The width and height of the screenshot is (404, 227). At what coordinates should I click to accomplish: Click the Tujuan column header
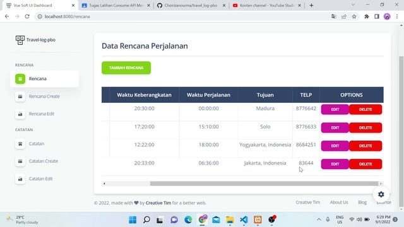(265, 95)
